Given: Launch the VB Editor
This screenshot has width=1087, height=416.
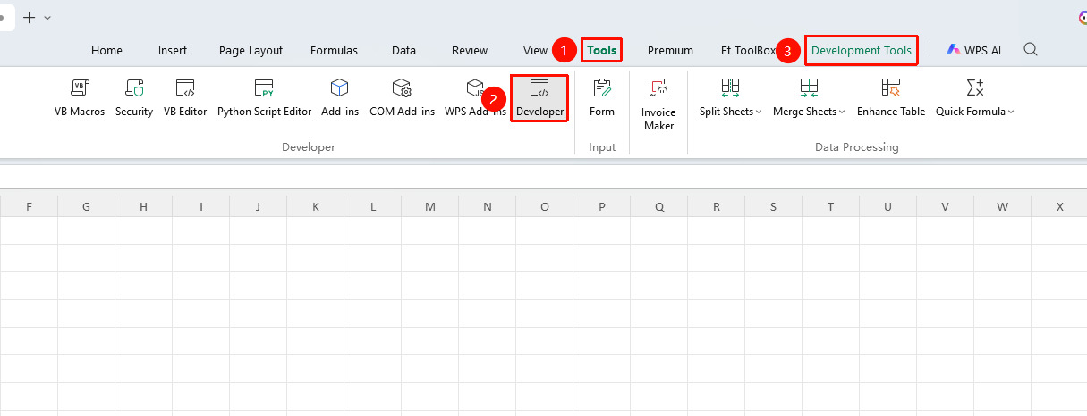Looking at the screenshot, I should point(185,97).
